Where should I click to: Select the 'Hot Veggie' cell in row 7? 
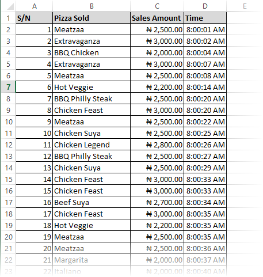[x=92, y=87]
